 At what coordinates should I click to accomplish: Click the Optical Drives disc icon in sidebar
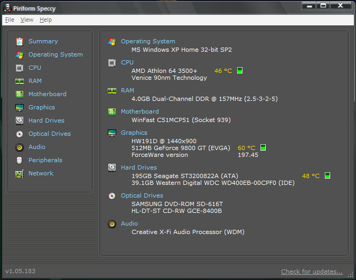(20, 134)
